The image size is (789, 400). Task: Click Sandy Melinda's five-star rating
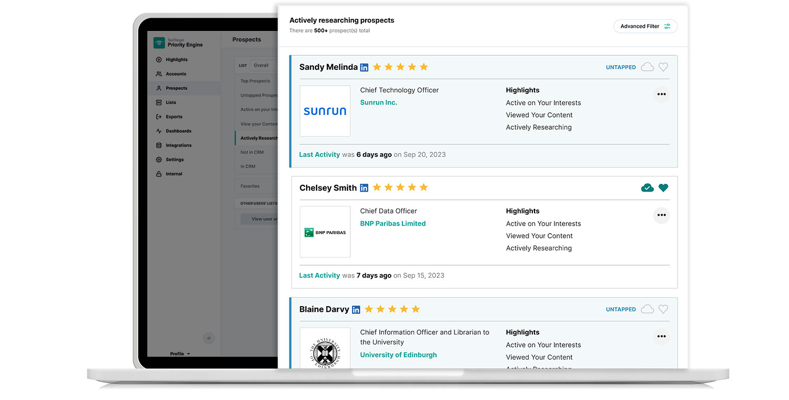(x=400, y=67)
